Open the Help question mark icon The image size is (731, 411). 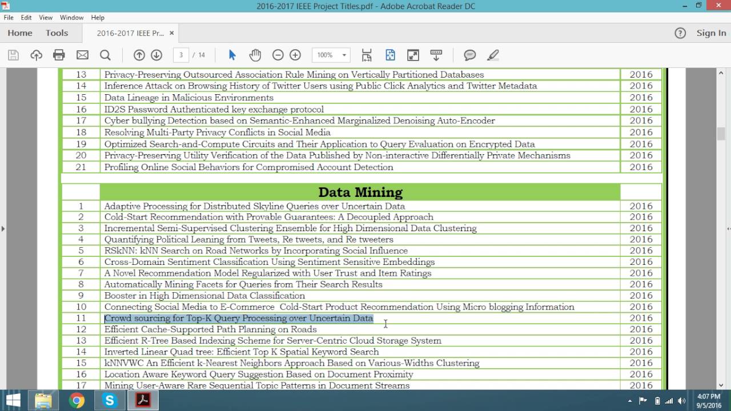click(680, 33)
